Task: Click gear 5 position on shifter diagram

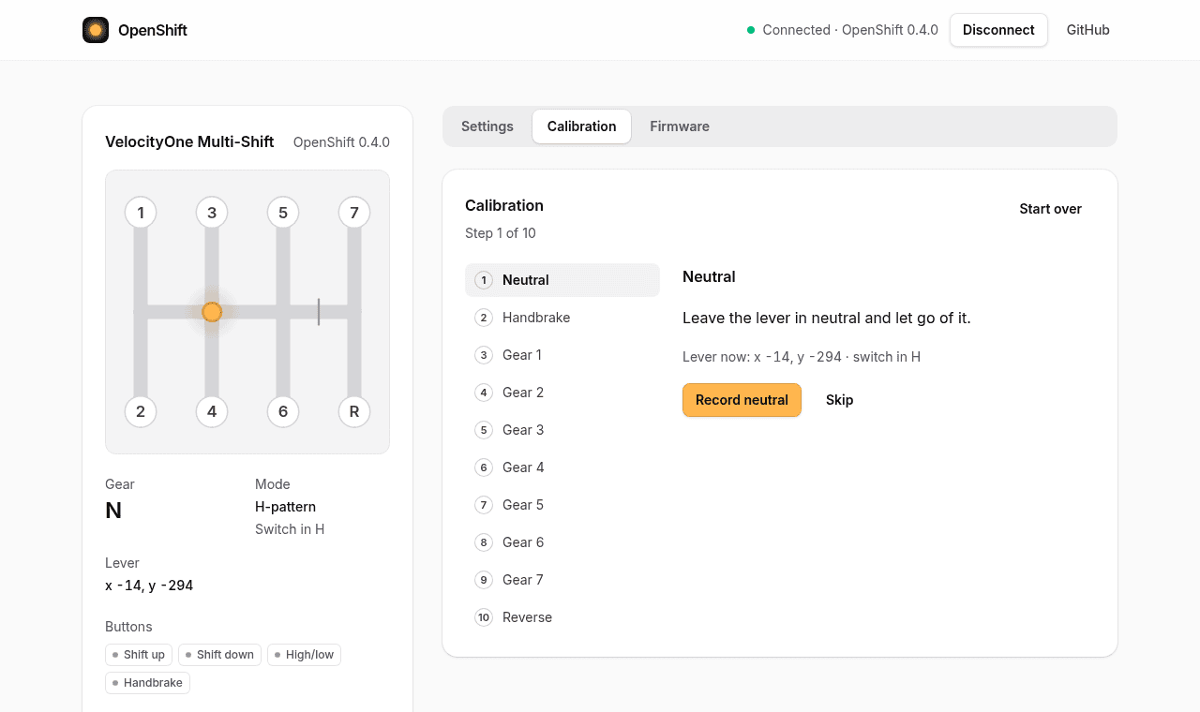Action: pos(283,213)
